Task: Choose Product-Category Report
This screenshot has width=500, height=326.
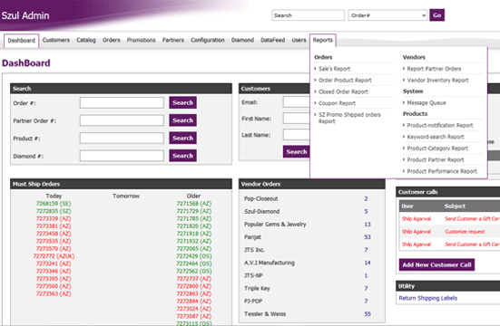Action: [x=437, y=149]
